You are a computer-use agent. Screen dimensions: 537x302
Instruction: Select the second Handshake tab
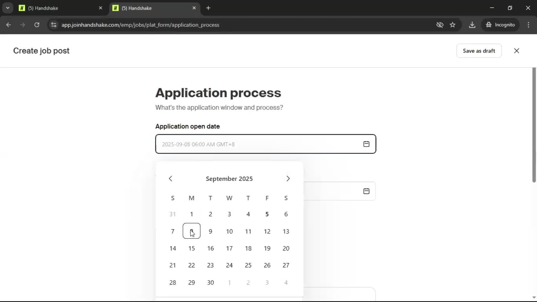(x=155, y=8)
